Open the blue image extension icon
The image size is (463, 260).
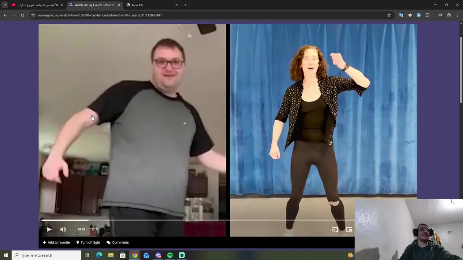click(x=419, y=15)
